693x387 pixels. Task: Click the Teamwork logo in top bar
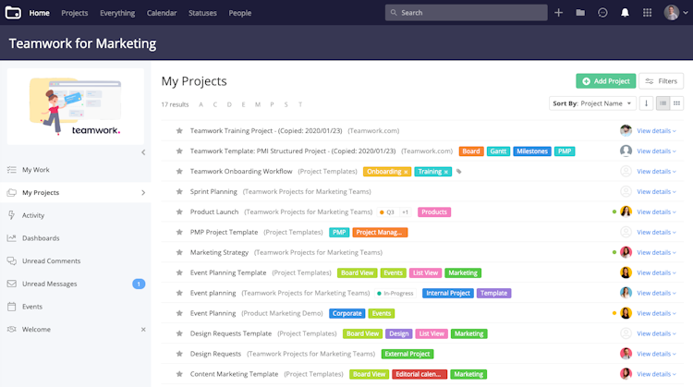coord(13,13)
